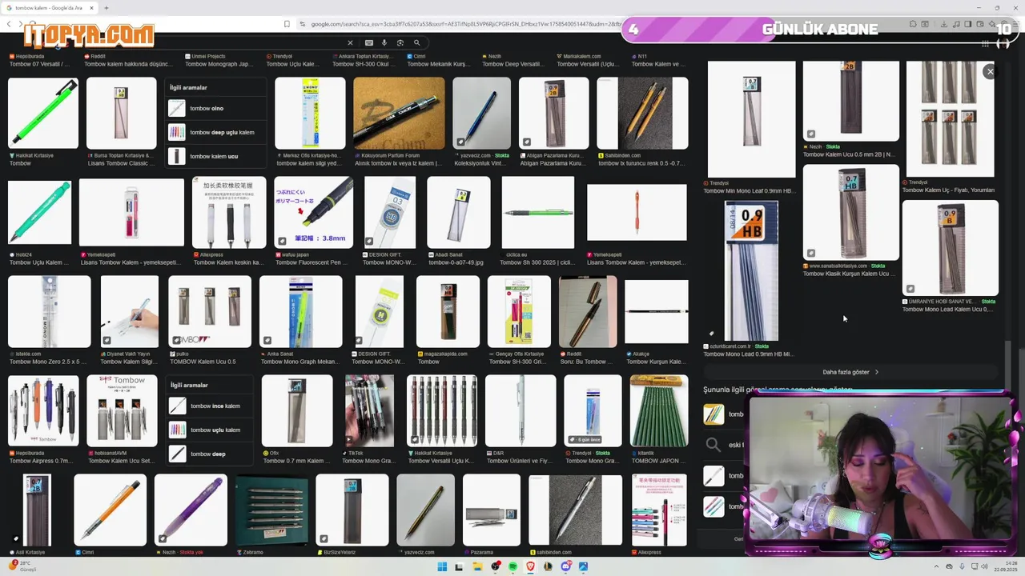The image size is (1025, 576).
Task: Open green Tombow pencil image from Hakikat Kırtasiye
Action: tap(43, 113)
